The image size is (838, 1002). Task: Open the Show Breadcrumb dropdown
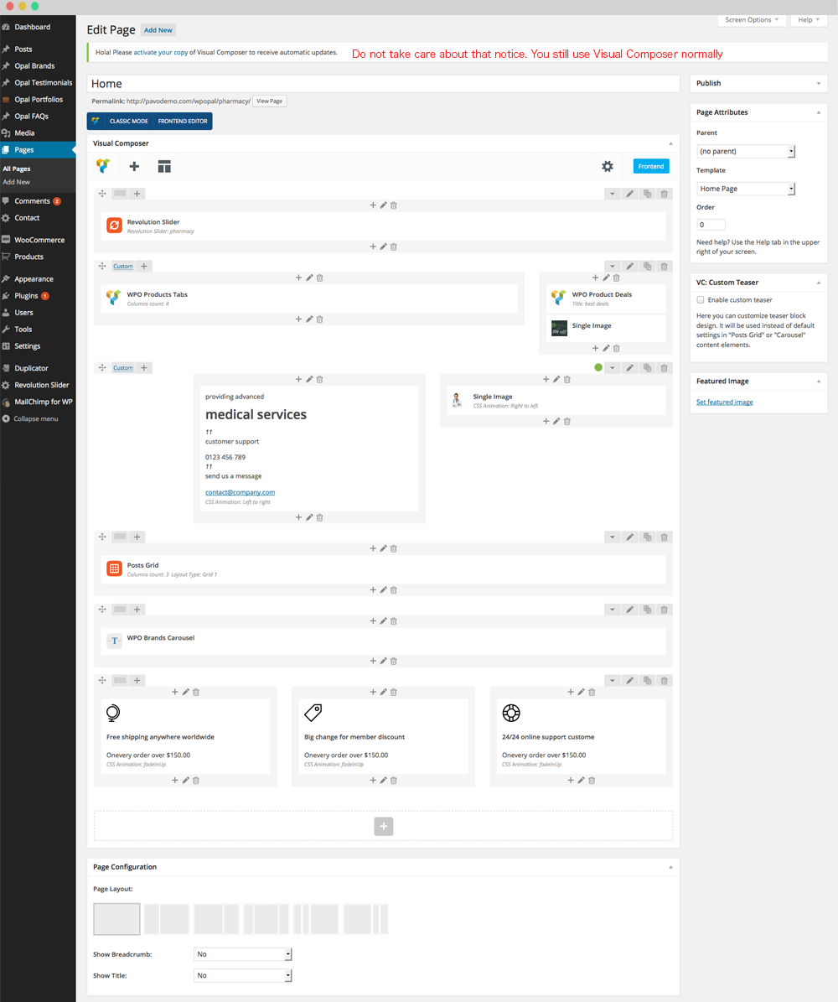point(242,954)
